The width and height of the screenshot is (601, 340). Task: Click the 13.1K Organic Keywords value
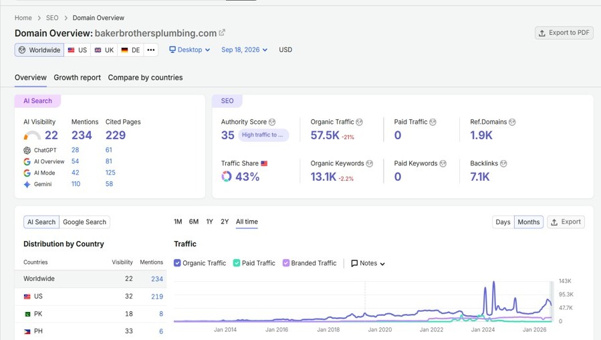coord(324,177)
